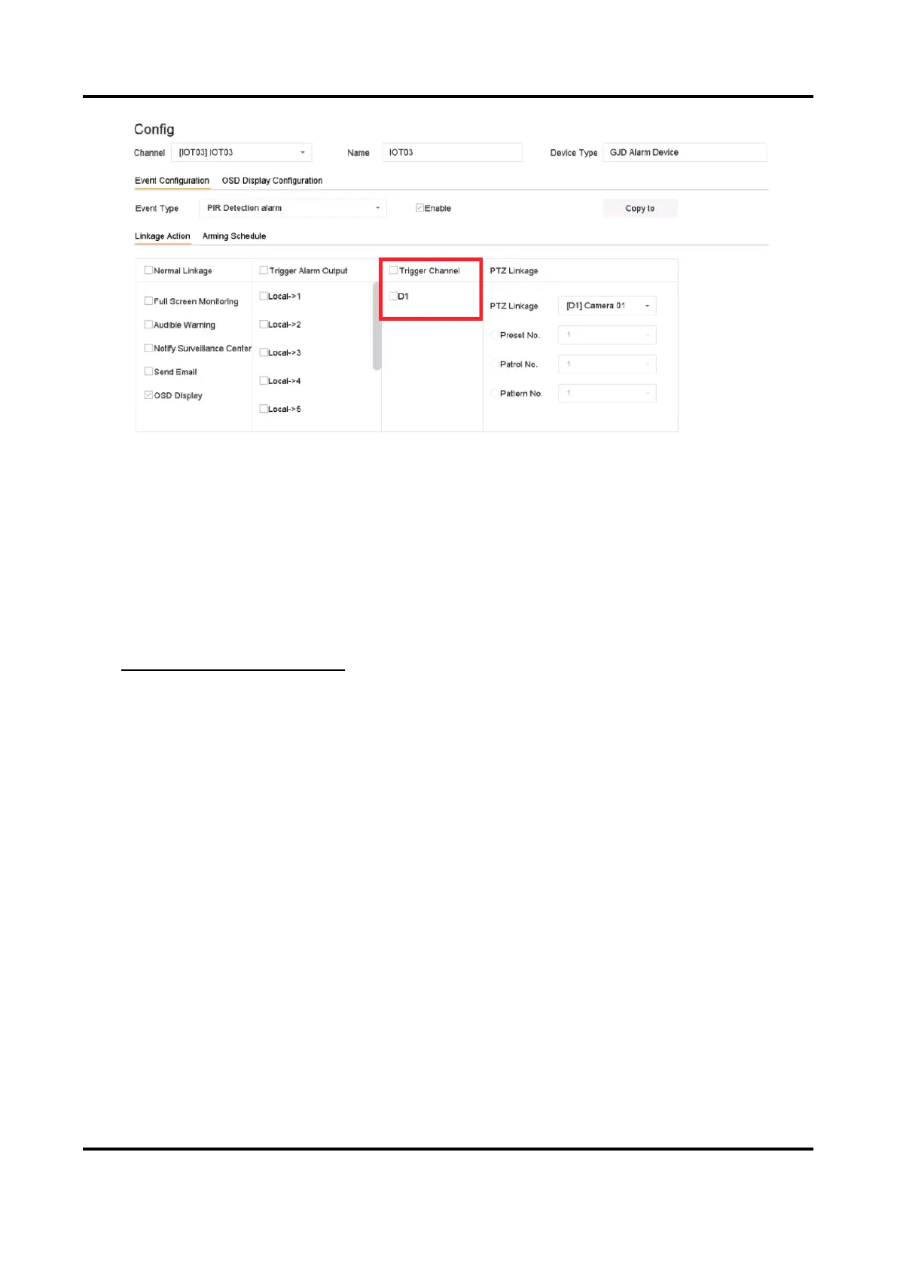Select the Preset No. radio button
This screenshot has width=897, height=1268.
[495, 335]
